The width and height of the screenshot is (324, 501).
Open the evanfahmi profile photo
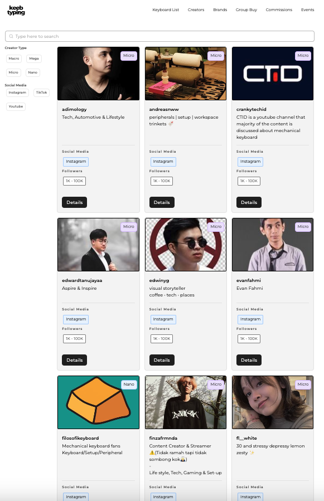point(273,245)
